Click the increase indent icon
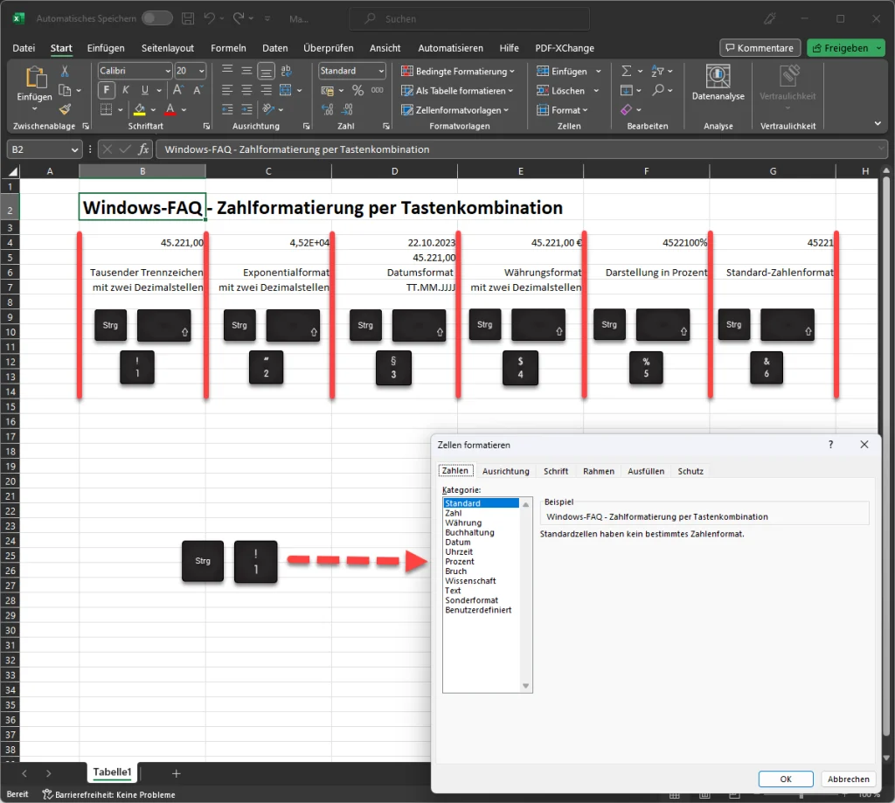895x803 pixels. [x=246, y=109]
